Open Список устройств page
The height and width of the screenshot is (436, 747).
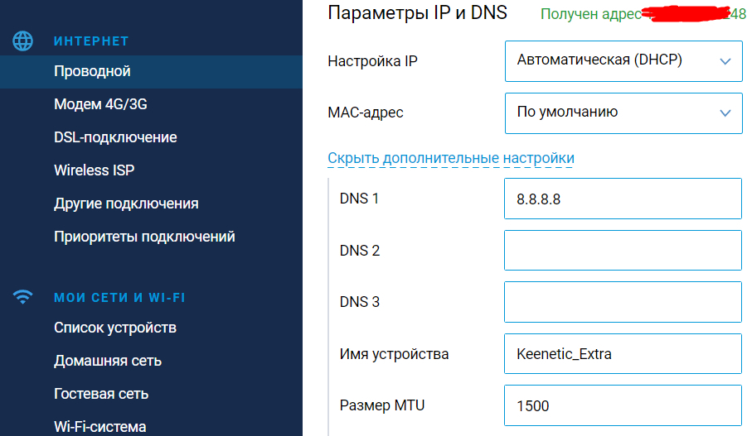pos(115,328)
